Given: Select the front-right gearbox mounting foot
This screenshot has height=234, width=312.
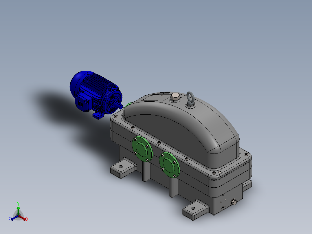Looking at the screenshot, I should click(196, 210).
